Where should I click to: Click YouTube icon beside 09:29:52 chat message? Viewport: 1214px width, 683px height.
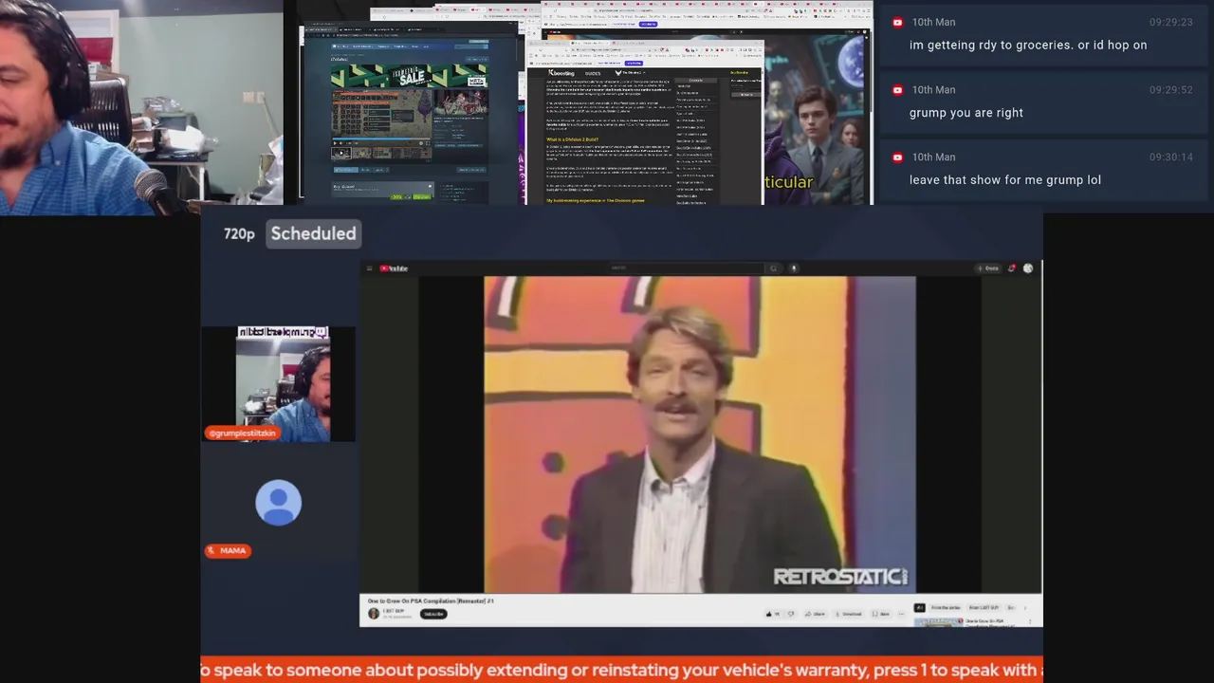[897, 89]
